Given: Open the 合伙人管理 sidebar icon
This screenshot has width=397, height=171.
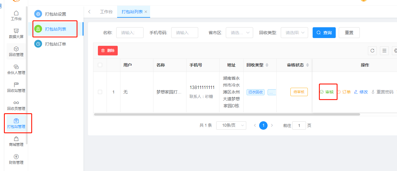Looking at the screenshot, I should [x=16, y=67].
